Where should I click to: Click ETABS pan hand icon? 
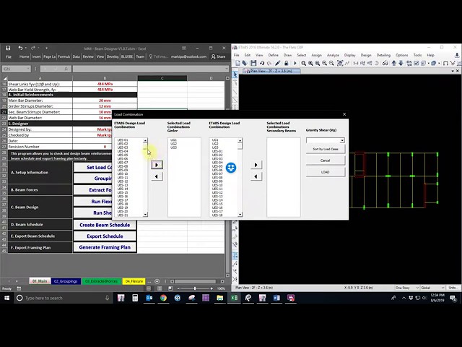pyautogui.click(x=340, y=63)
